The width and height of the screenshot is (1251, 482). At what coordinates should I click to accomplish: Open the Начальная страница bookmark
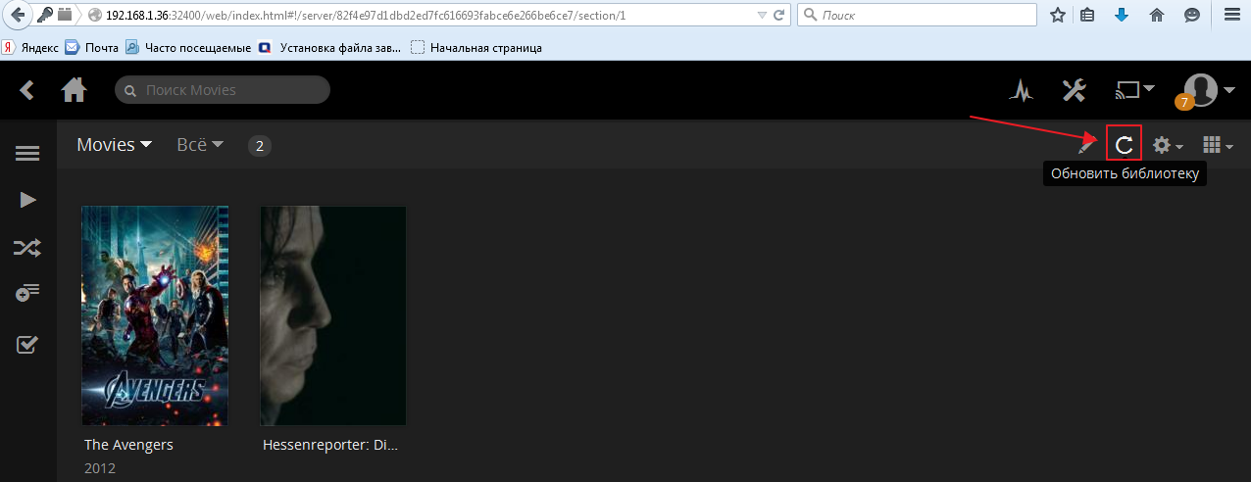tap(476, 47)
